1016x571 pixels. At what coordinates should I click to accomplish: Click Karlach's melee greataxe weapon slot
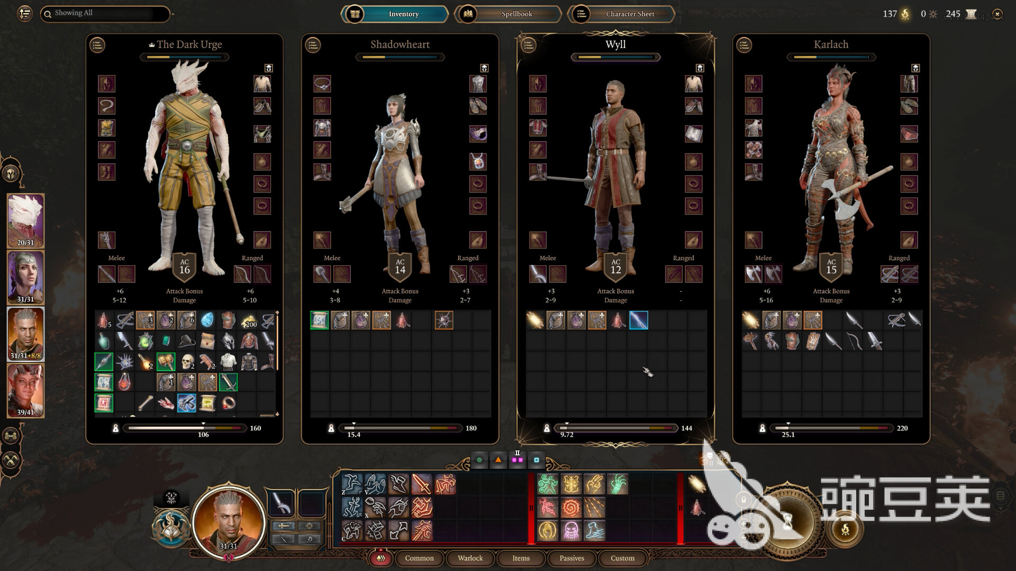pos(754,274)
